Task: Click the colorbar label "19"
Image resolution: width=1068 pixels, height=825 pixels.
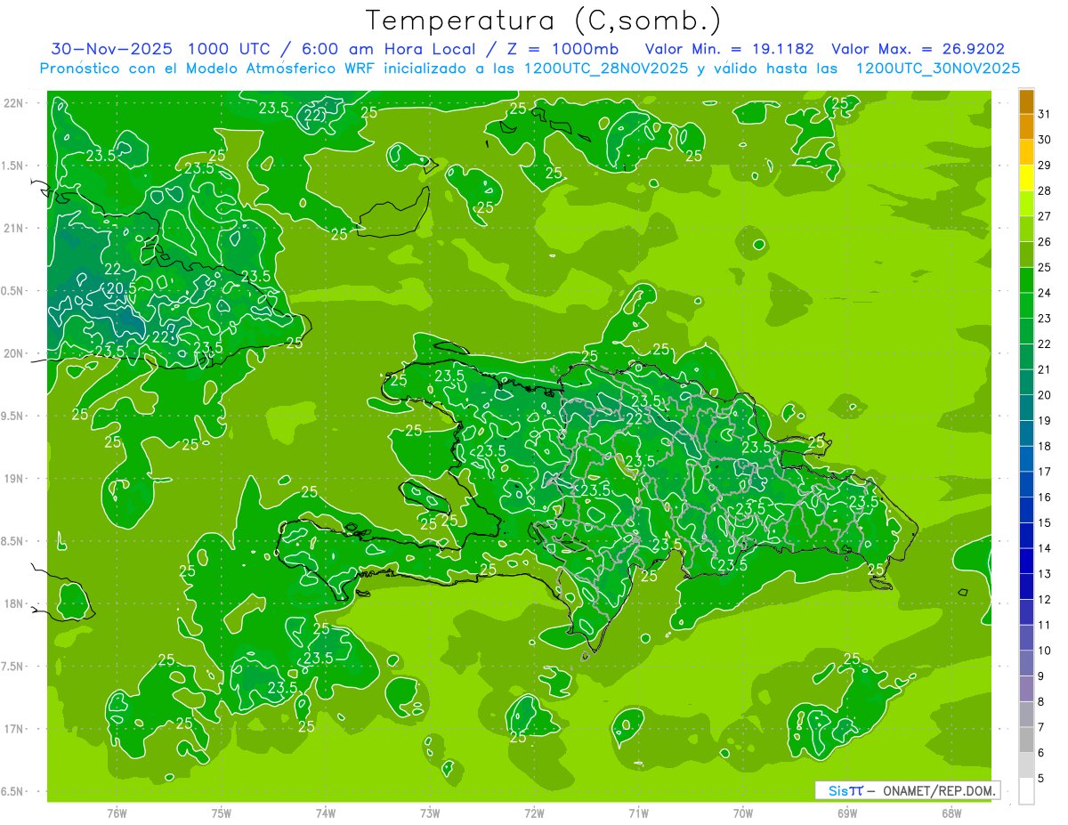Action: [x=1044, y=420]
